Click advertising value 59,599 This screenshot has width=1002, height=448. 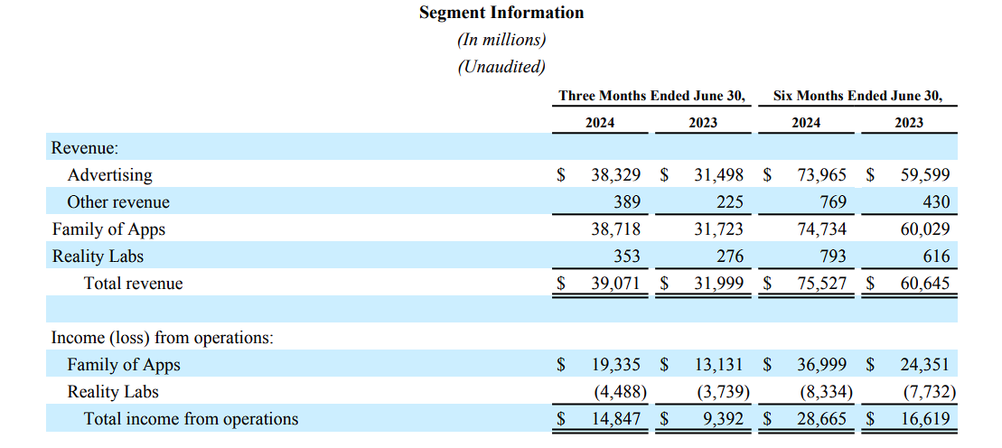[925, 175]
